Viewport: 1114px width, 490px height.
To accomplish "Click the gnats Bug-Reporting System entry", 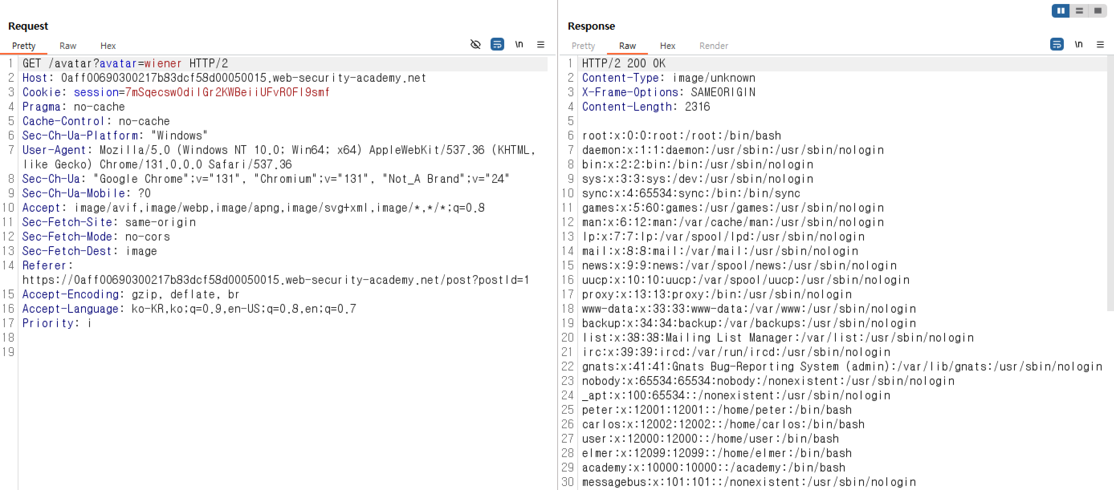I will 842,367.
